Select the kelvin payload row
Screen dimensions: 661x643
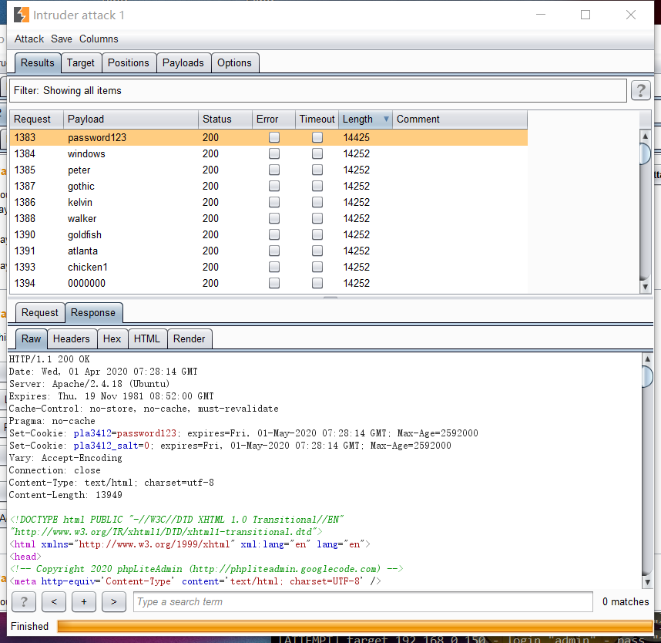[269, 203]
